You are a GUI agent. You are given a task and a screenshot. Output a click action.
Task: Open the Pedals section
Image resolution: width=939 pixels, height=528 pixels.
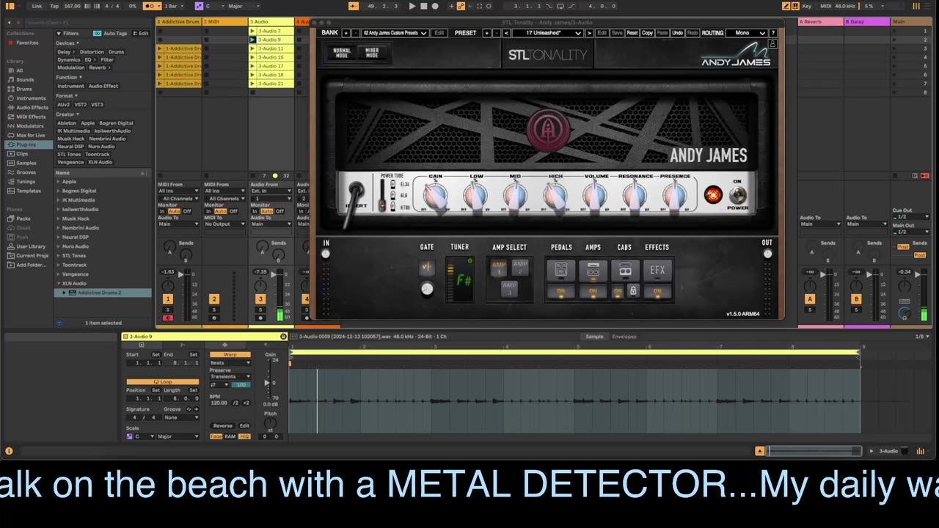(561, 271)
